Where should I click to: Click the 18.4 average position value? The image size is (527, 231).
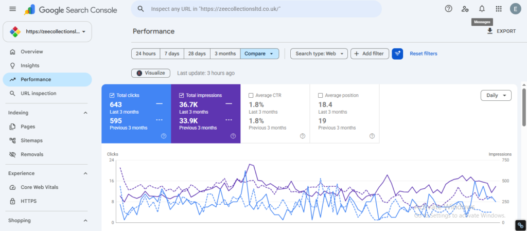[325, 104]
